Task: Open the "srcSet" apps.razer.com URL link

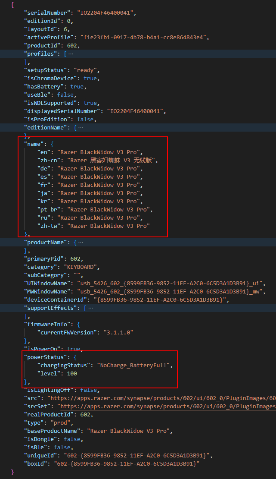Action: [x=168, y=407]
